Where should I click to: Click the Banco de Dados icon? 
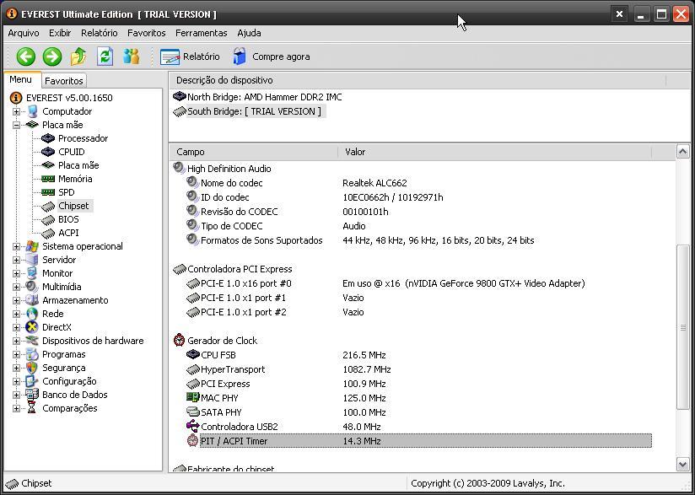tap(32, 395)
